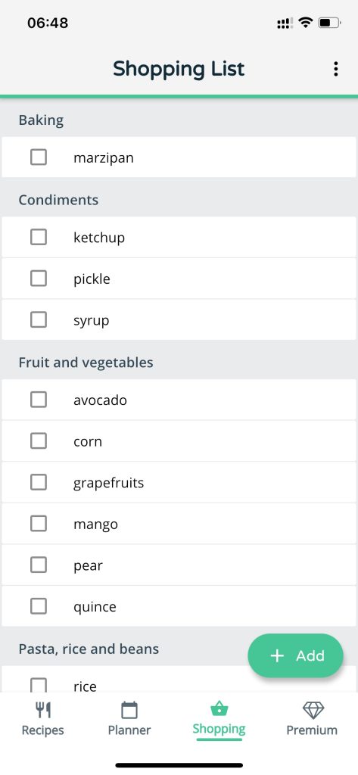
Task: Go to the Recipes tab label
Action: pyautogui.click(x=43, y=730)
